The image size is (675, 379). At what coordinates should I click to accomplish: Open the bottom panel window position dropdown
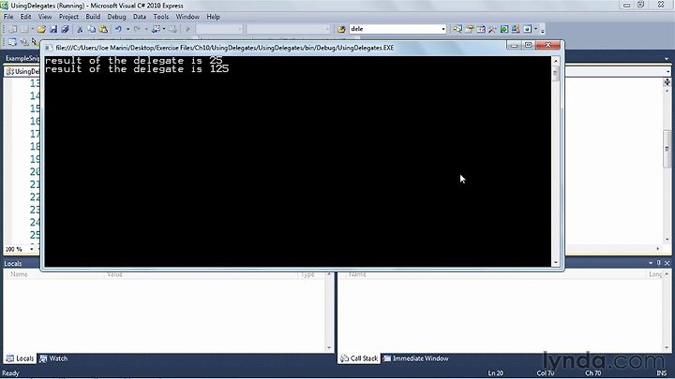point(651,263)
